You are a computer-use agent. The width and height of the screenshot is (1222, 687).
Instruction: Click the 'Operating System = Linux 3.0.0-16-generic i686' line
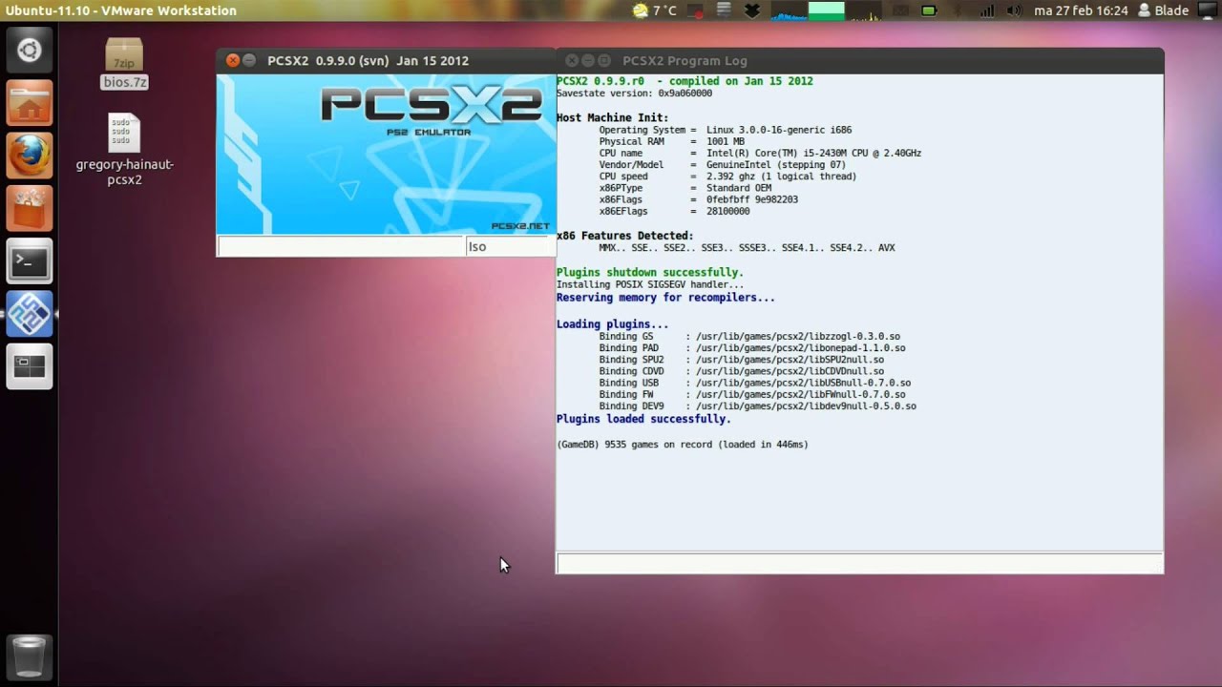point(726,130)
